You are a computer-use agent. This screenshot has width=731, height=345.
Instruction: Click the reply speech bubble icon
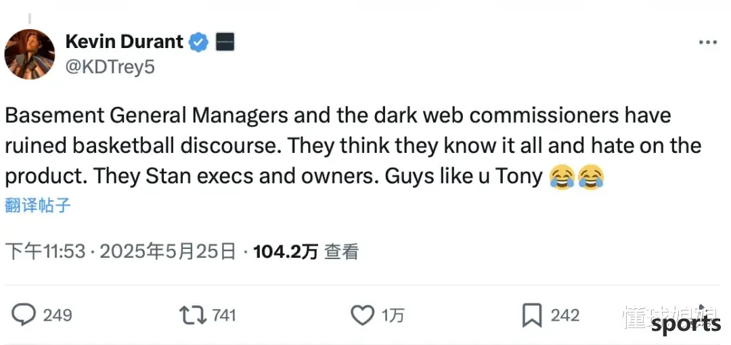pyautogui.click(x=24, y=315)
